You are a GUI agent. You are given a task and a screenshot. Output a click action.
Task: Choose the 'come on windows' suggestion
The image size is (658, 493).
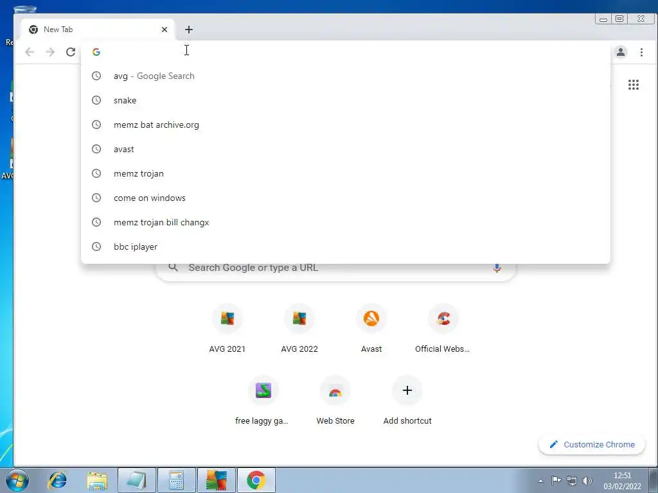click(x=345, y=198)
